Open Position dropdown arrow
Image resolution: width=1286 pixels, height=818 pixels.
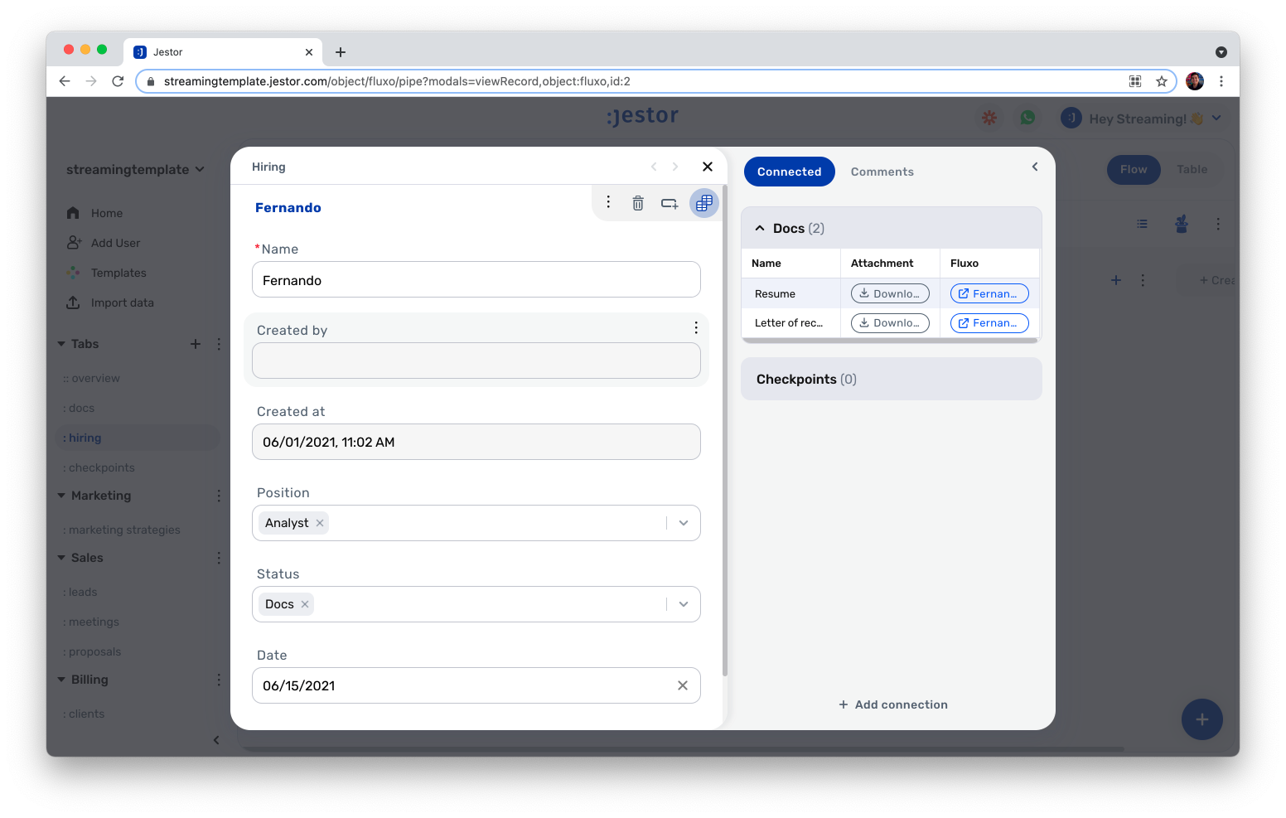coord(684,523)
